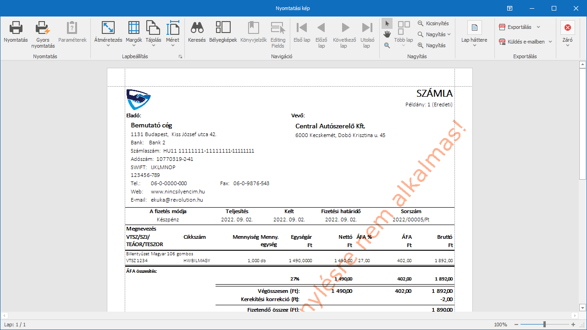Click the horizontal scrollbar right arrow
587x330 pixels.
click(575, 315)
